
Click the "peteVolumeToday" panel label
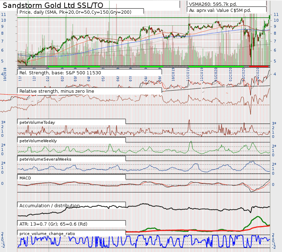[37, 122]
